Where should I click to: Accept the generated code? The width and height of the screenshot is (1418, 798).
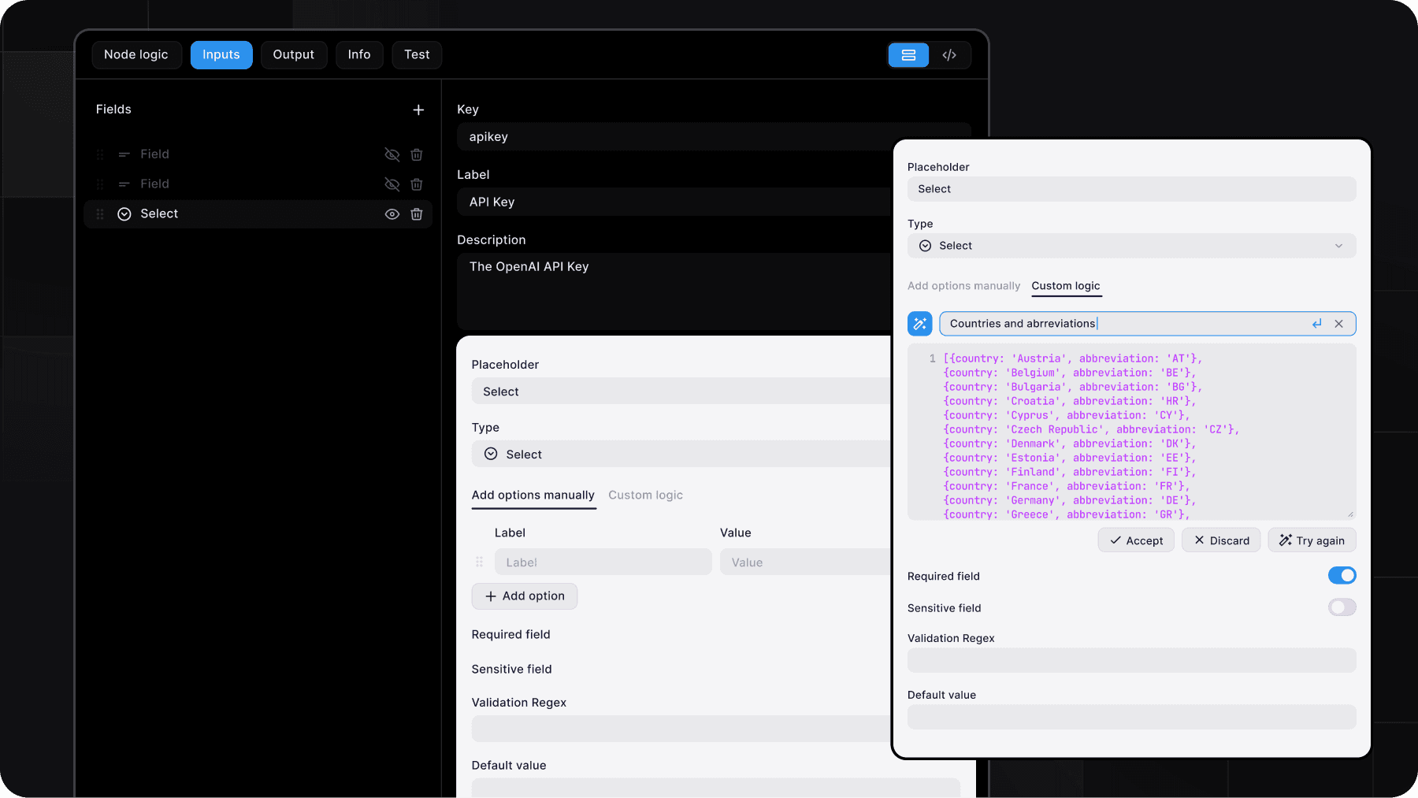click(1136, 540)
